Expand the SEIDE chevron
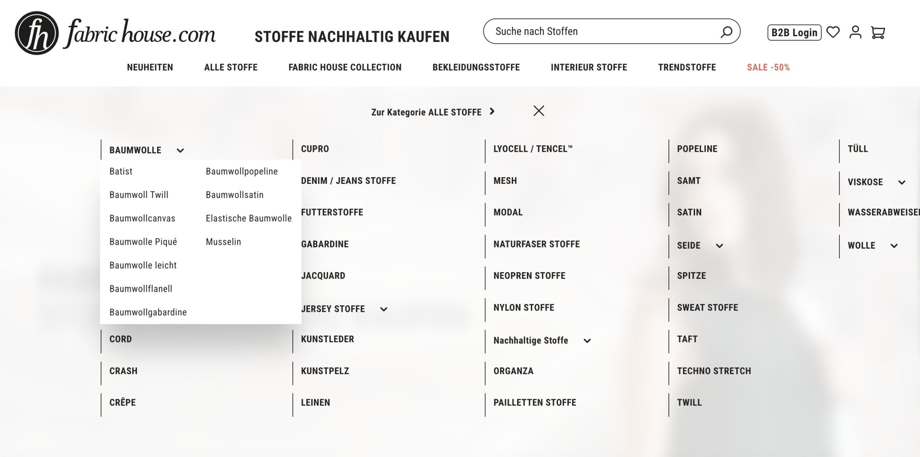Viewport: 920px width, 457px height. pyautogui.click(x=719, y=246)
